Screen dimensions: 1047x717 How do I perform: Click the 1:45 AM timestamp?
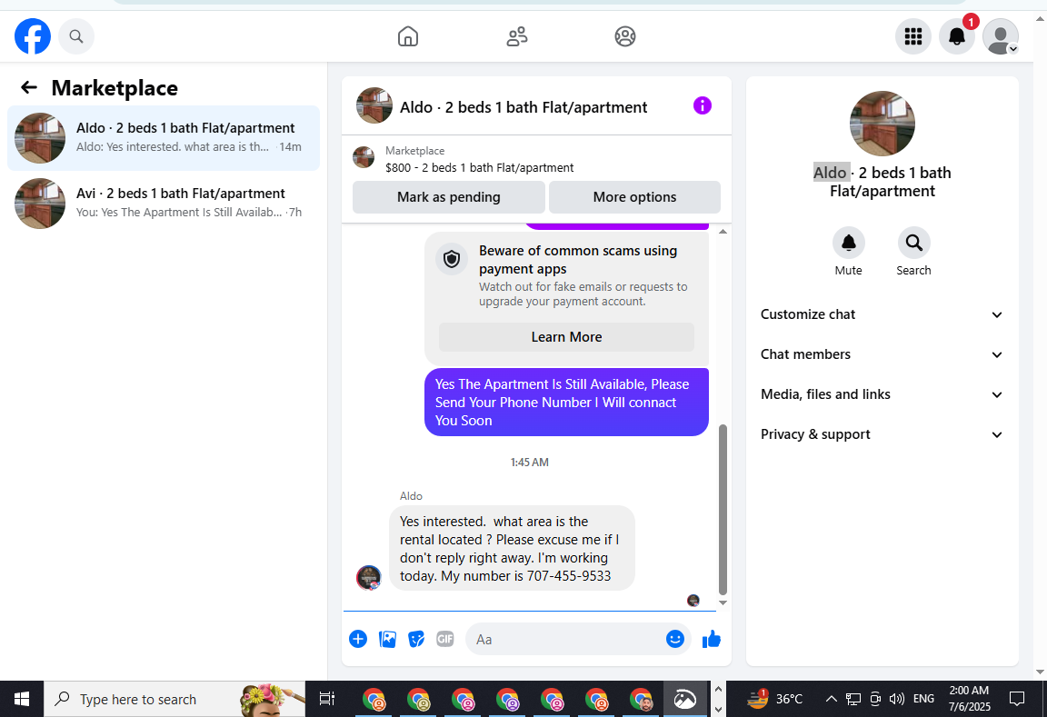(x=530, y=462)
